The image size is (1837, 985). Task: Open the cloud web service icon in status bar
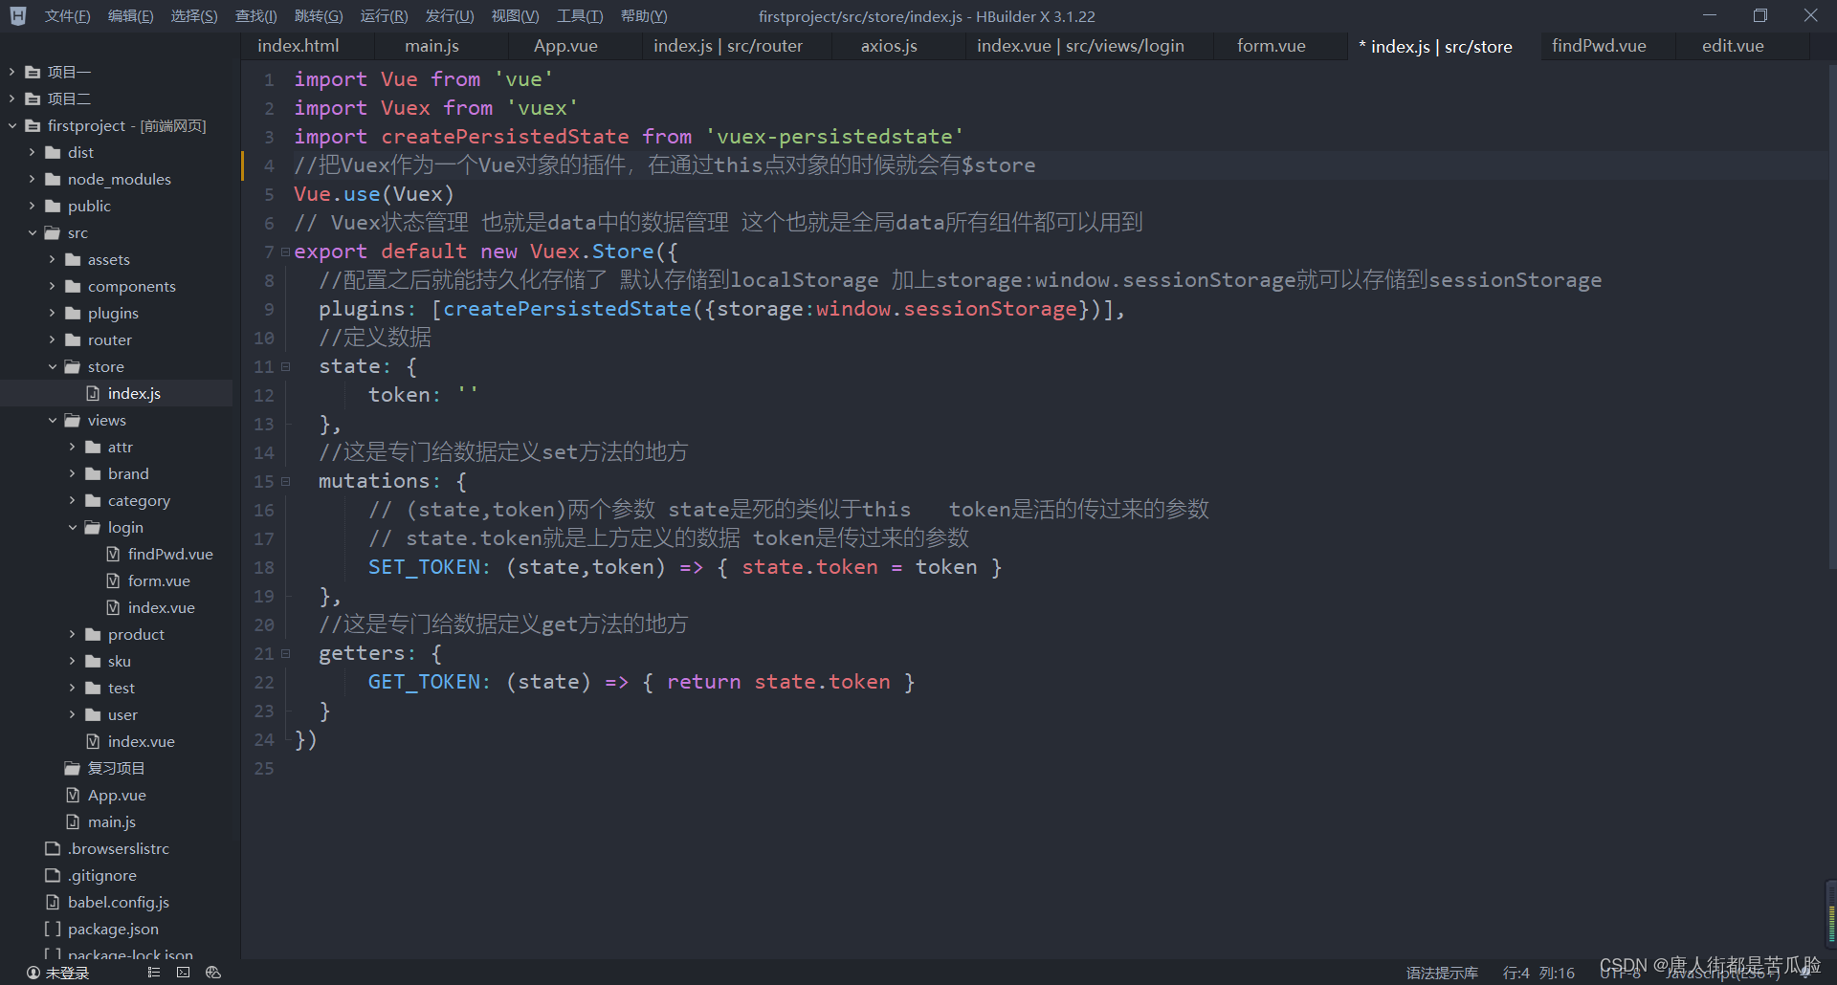tap(213, 973)
